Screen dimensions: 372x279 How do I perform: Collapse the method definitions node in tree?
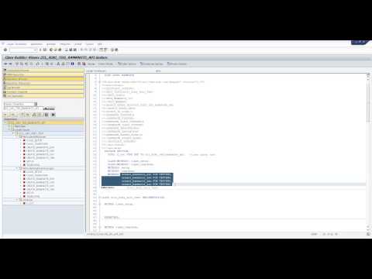pyautogui.click(x=17, y=136)
